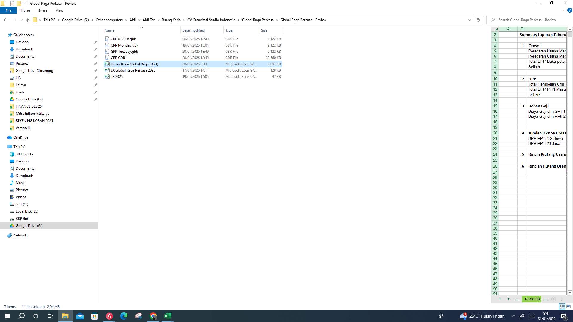The width and height of the screenshot is (573, 322).
Task: Open the Mail app from the taskbar
Action: click(x=80, y=316)
